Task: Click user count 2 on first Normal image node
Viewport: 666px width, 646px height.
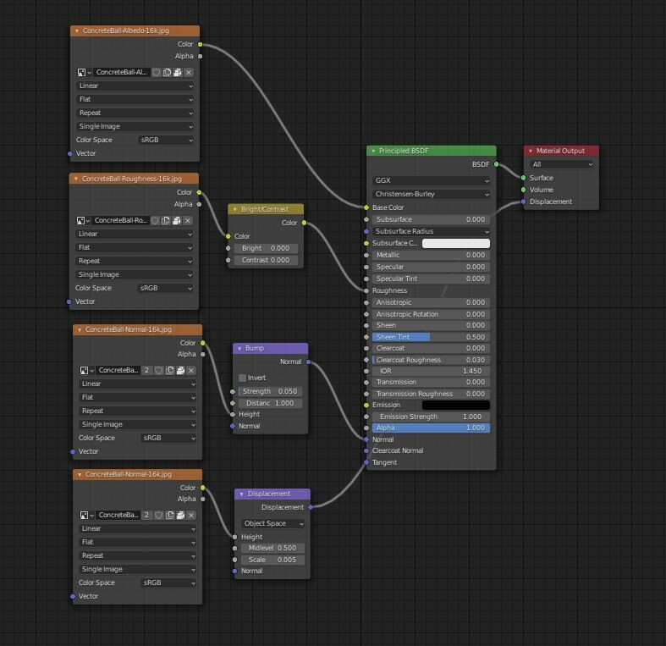Action: pyautogui.click(x=146, y=370)
